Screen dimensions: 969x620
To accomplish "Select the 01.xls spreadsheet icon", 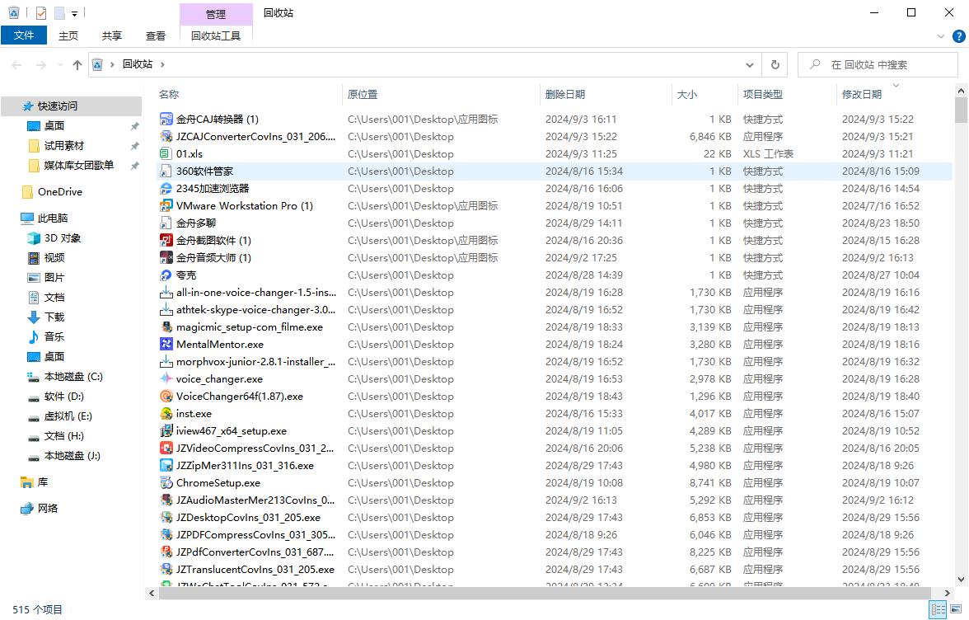I will pos(167,154).
